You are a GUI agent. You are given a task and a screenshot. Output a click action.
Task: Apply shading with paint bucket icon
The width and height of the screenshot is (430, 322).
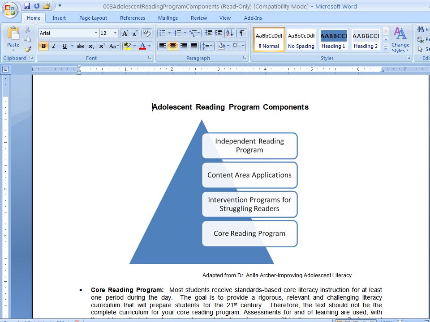(221, 46)
